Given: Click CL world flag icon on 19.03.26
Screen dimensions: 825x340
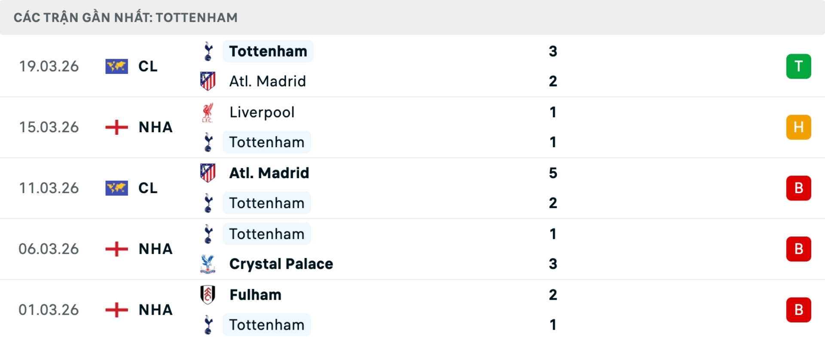Looking at the screenshot, I should (116, 67).
